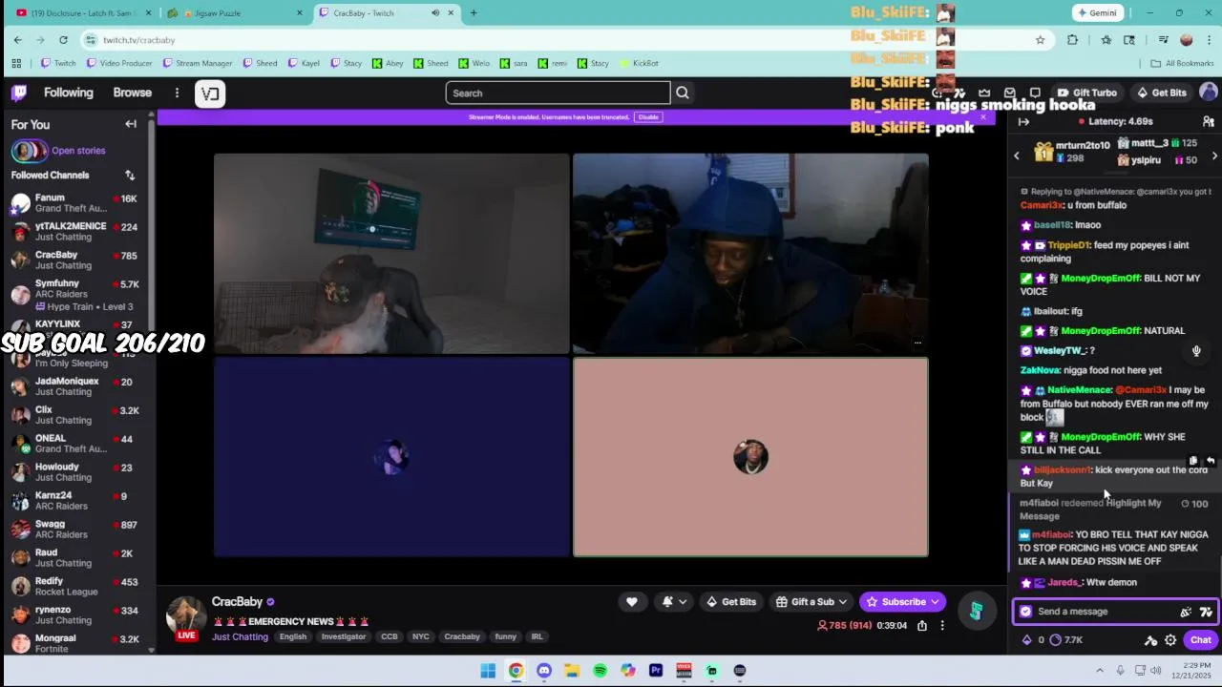Open All Bookmarks folder
Viewport: 1222px width, 687px height.
pos(1183,63)
